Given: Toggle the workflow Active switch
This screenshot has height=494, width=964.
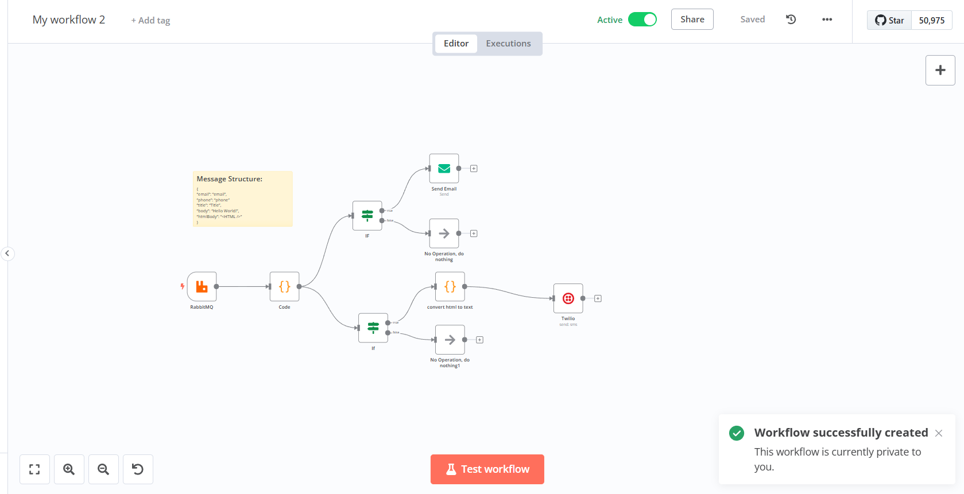Looking at the screenshot, I should click(642, 20).
